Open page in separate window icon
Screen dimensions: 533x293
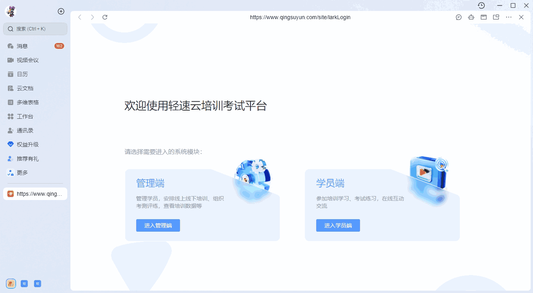click(496, 17)
